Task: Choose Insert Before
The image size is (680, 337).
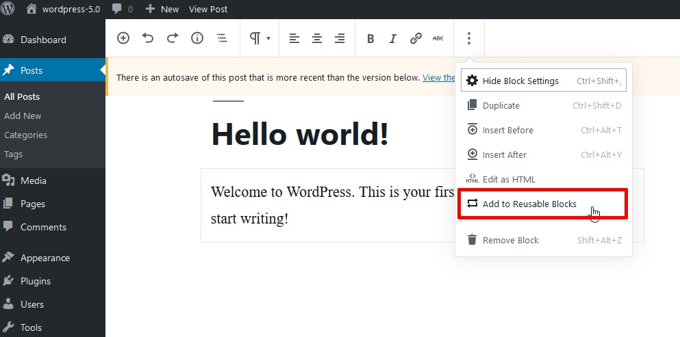Action: pyautogui.click(x=544, y=130)
